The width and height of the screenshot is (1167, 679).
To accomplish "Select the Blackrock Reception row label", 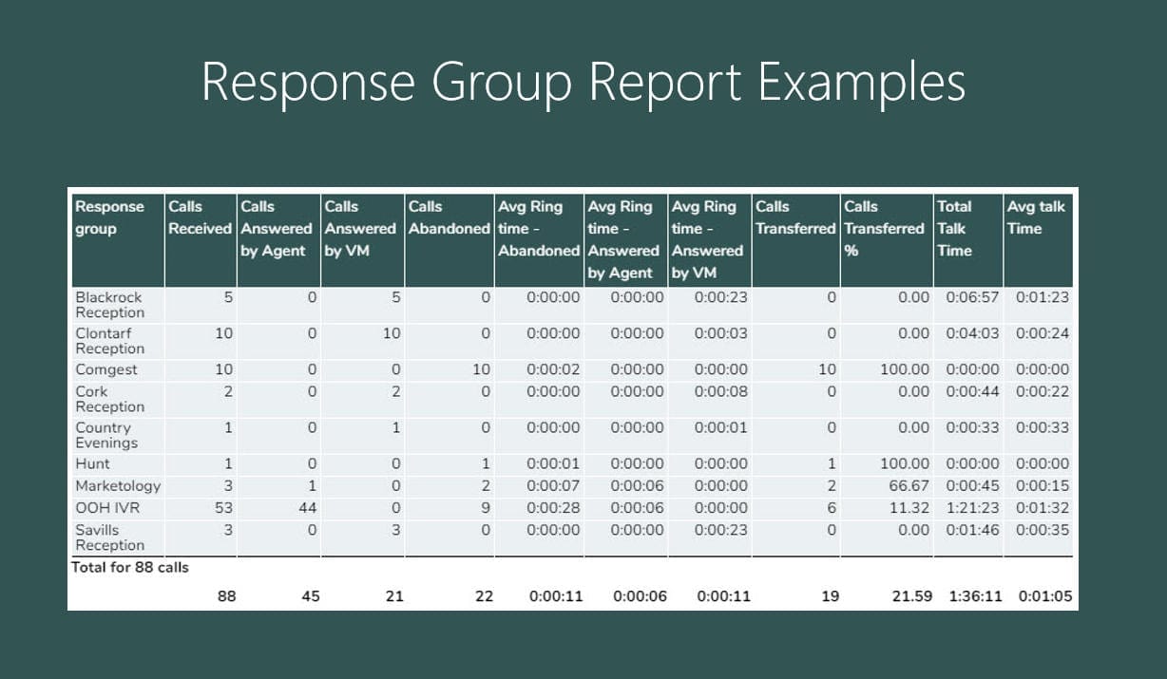I will tap(111, 304).
